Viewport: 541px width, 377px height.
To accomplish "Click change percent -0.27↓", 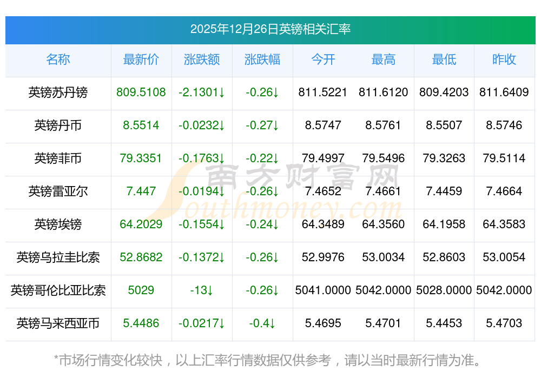I will tap(262, 125).
